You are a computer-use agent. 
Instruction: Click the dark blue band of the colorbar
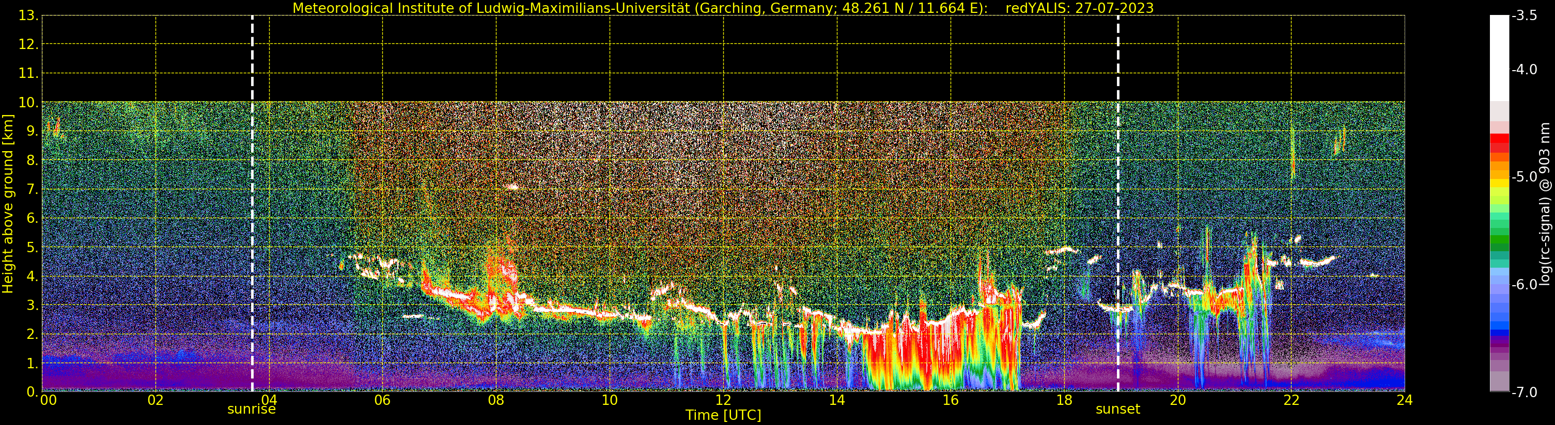(x=1499, y=333)
